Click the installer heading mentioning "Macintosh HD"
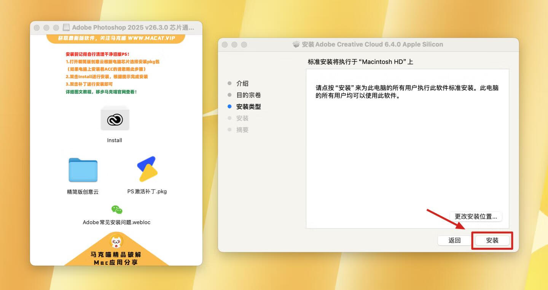Screen dimensions: 548x290 [x=360, y=62]
